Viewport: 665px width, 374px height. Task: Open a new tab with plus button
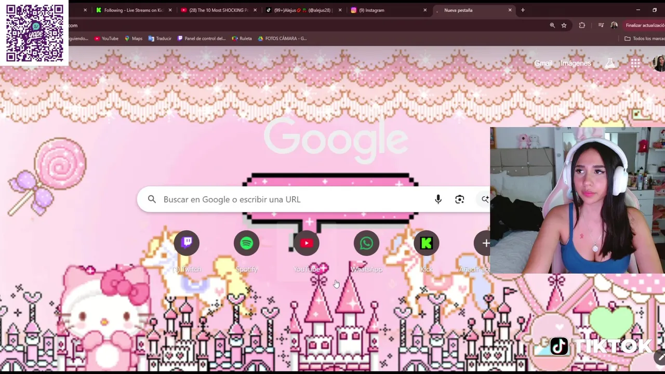tap(523, 10)
